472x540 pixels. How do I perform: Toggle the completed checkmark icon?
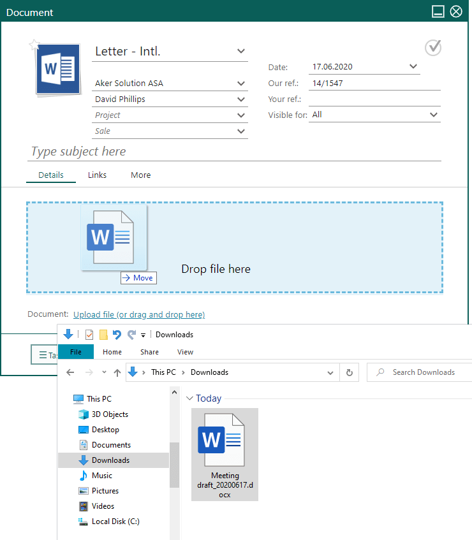coord(432,48)
